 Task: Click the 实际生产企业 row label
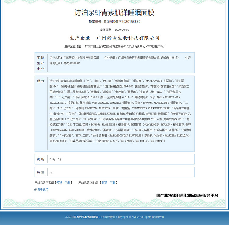coord(41,63)
